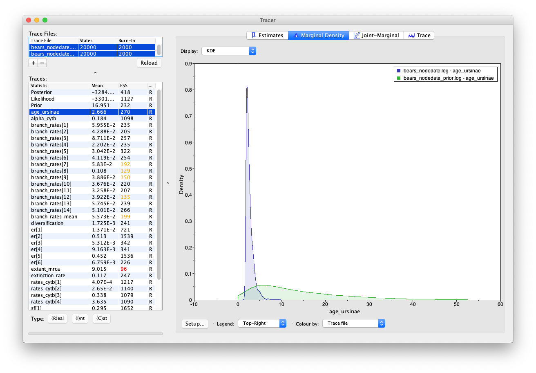Click the blue bears_nodedate.log legend swatch
The image size is (536, 373).
point(398,71)
